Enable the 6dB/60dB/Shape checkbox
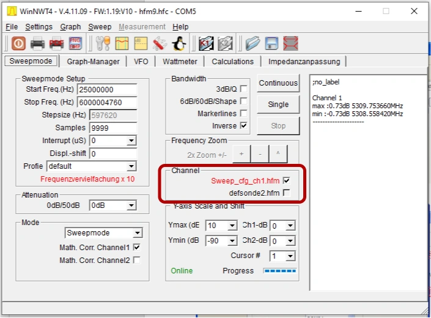This screenshot has height=318, width=431. (243, 101)
